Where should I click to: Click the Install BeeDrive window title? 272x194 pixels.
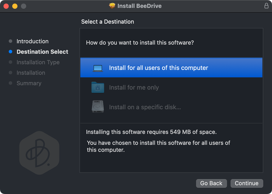coord(140,6)
